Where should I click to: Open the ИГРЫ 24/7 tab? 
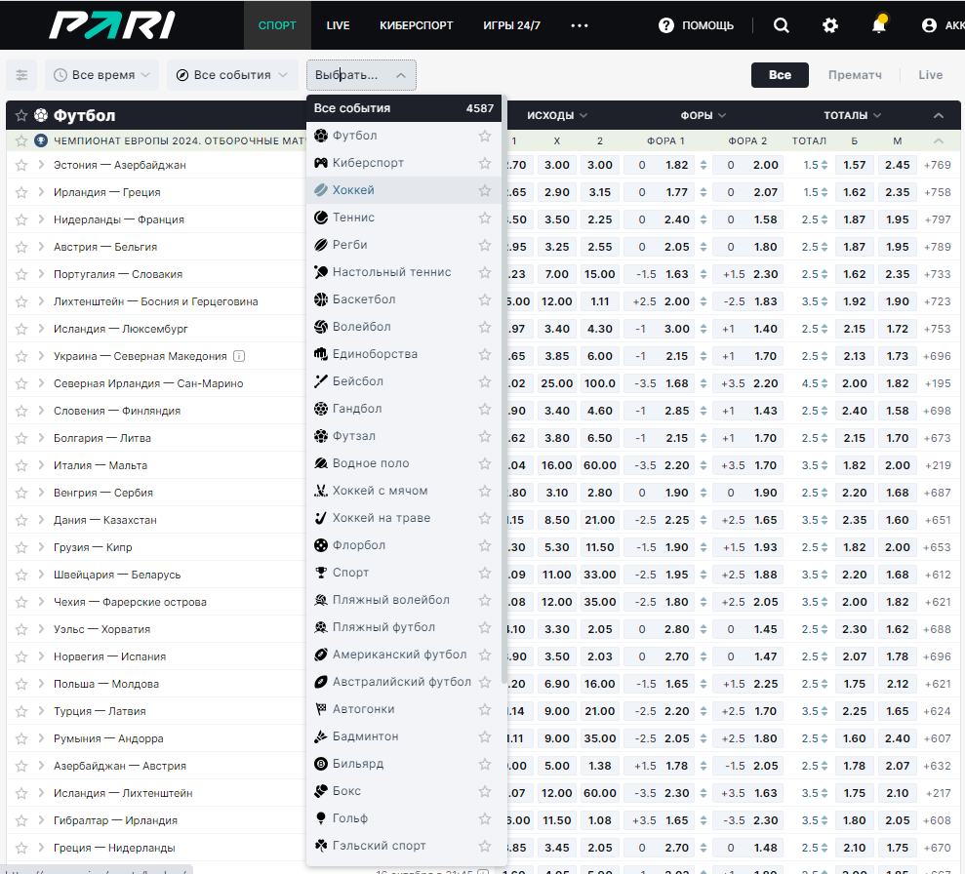tap(511, 25)
